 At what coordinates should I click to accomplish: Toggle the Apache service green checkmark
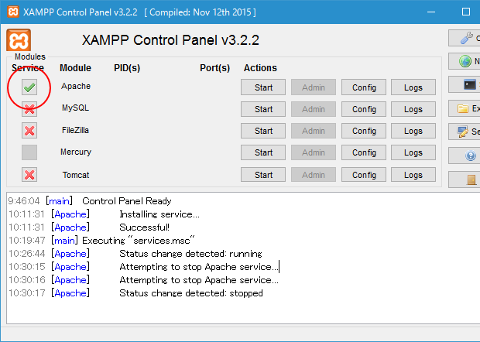click(x=29, y=87)
